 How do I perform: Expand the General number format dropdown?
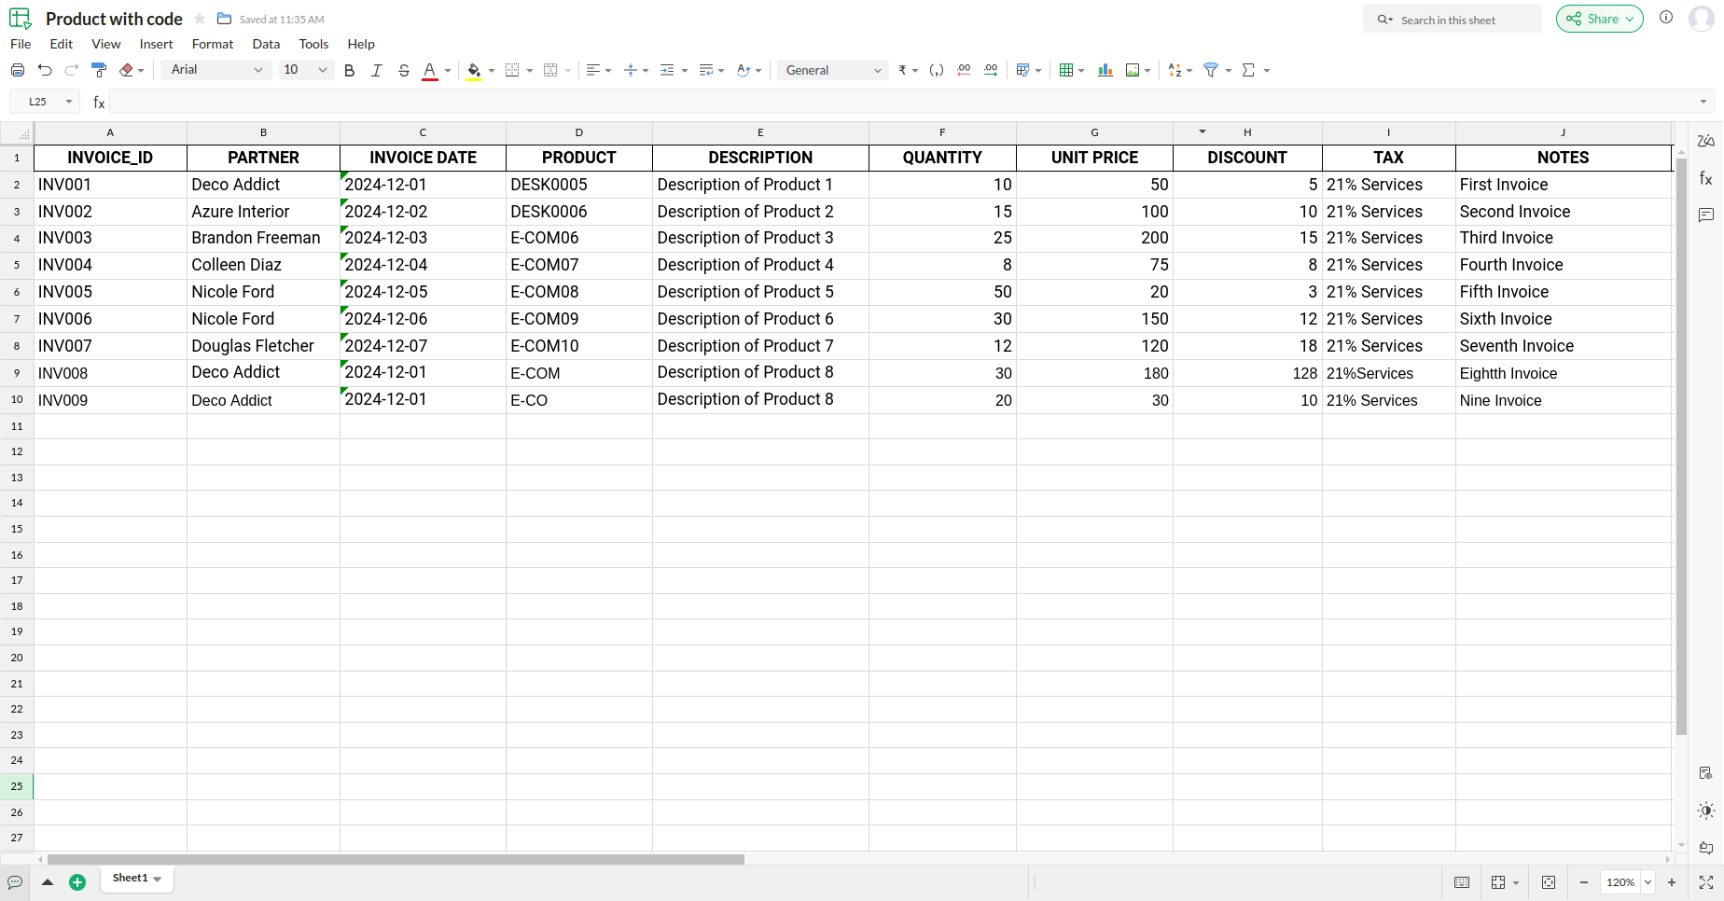[833, 70]
